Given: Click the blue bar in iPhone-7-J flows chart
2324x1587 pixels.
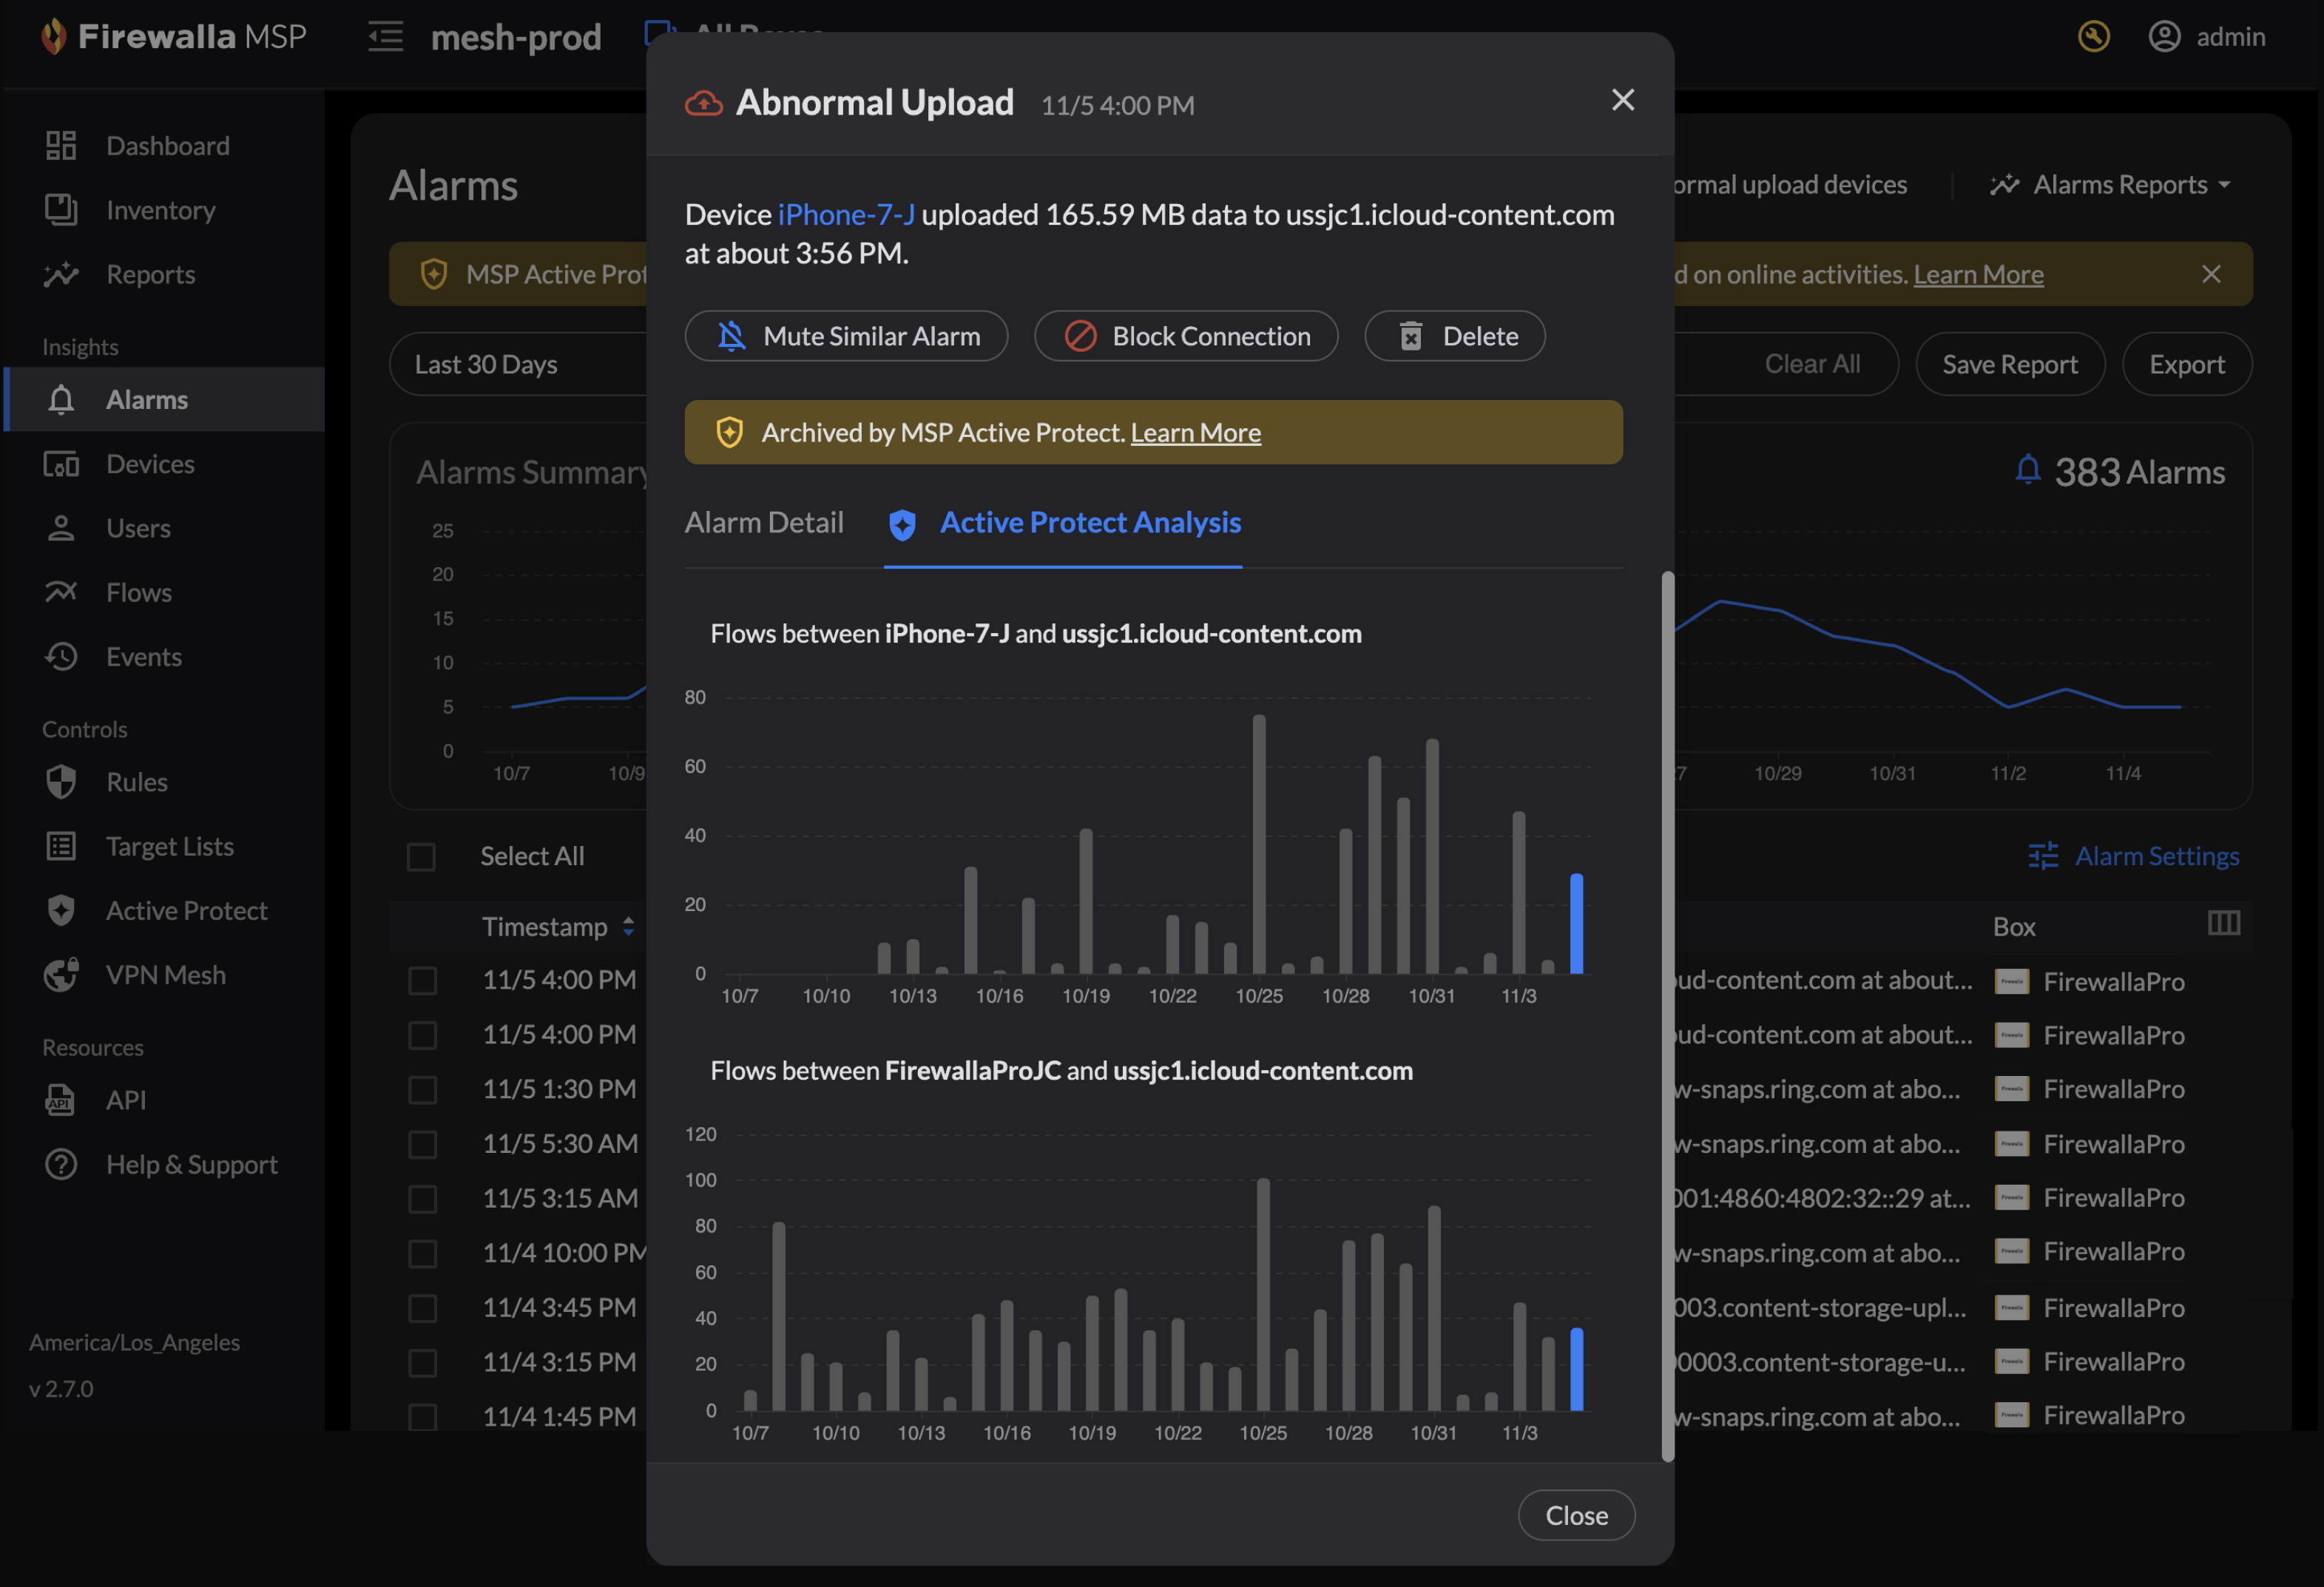Looking at the screenshot, I should [x=1576, y=923].
